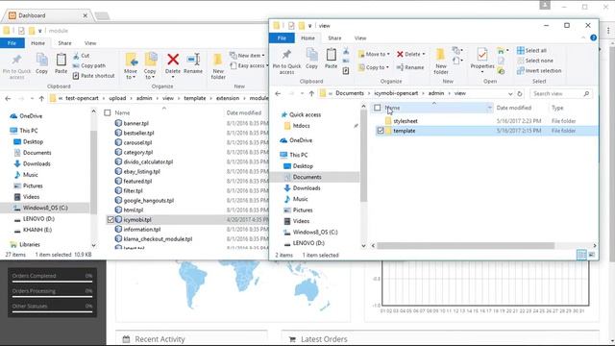Open the Home tab in module window

(x=38, y=43)
